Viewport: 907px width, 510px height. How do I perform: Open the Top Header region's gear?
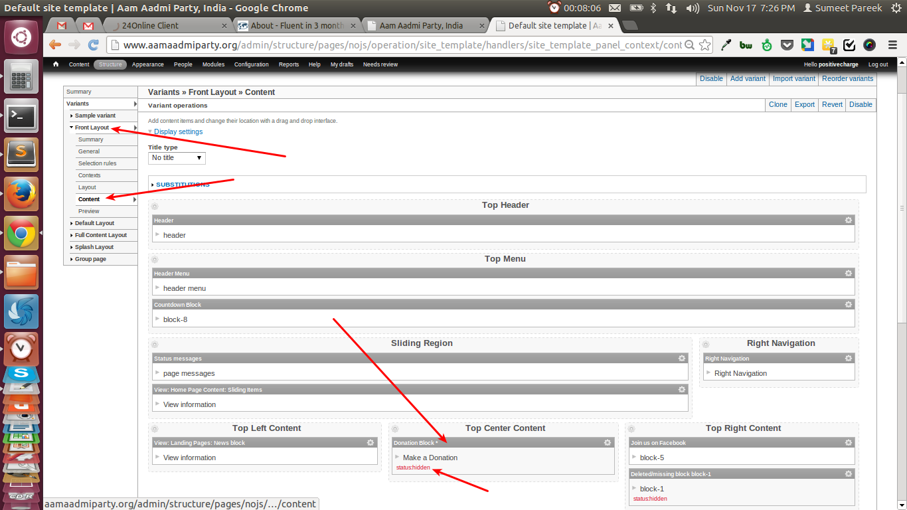(x=155, y=207)
